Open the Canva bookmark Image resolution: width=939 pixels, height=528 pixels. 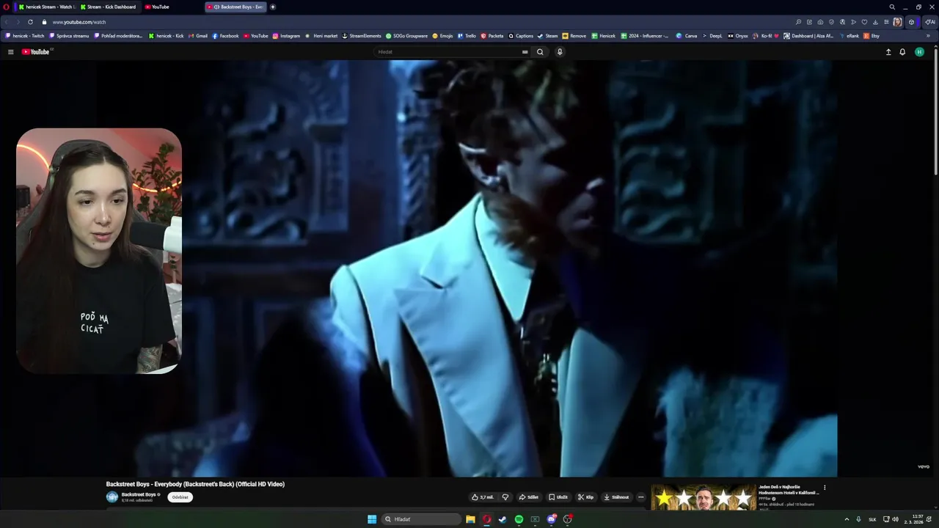(687, 36)
